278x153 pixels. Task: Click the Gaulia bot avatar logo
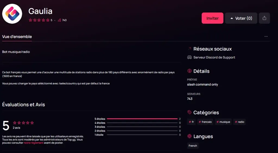tap(12, 14)
